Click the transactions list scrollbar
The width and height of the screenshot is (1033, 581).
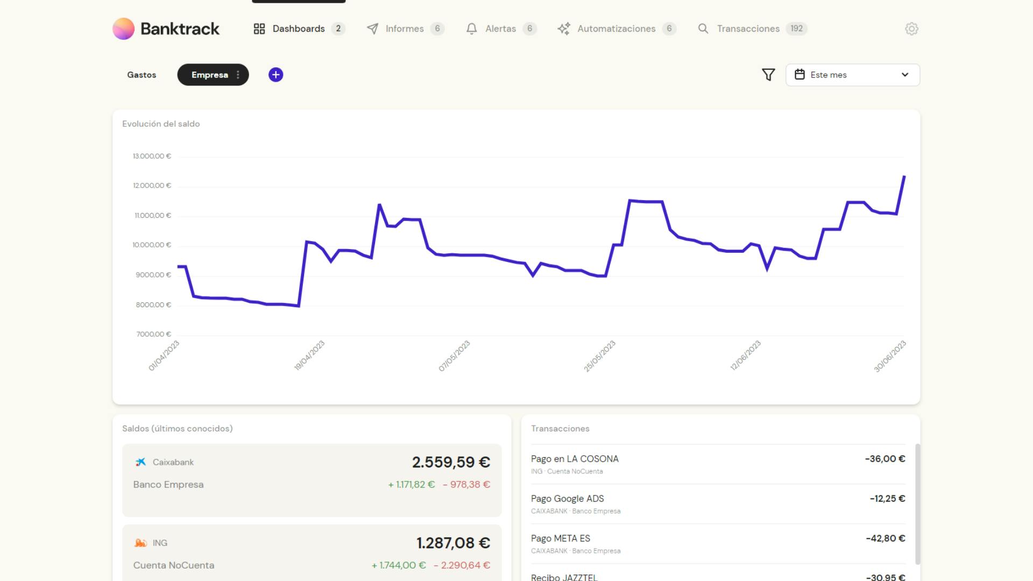(x=918, y=504)
